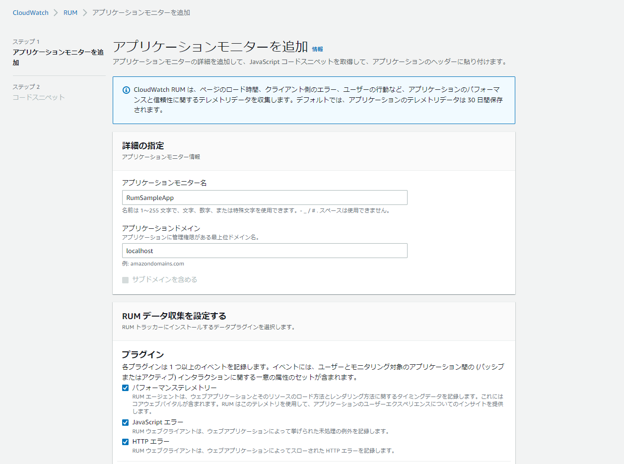Click the RUM データ収集を設定する section header

click(x=174, y=316)
